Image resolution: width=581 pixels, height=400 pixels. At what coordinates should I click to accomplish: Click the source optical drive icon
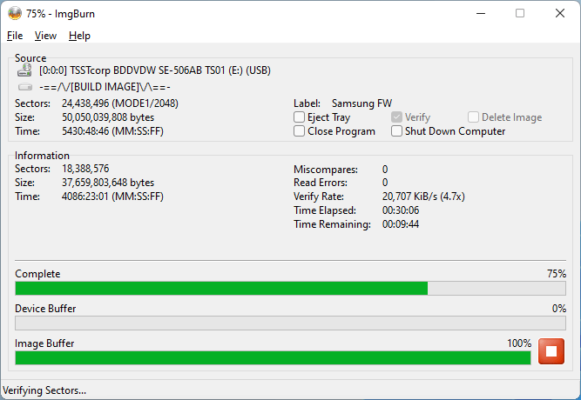pyautogui.click(x=25, y=71)
